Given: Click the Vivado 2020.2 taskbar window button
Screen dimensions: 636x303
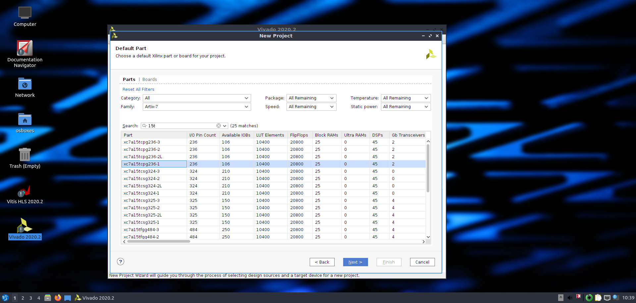Looking at the screenshot, I should (94, 298).
